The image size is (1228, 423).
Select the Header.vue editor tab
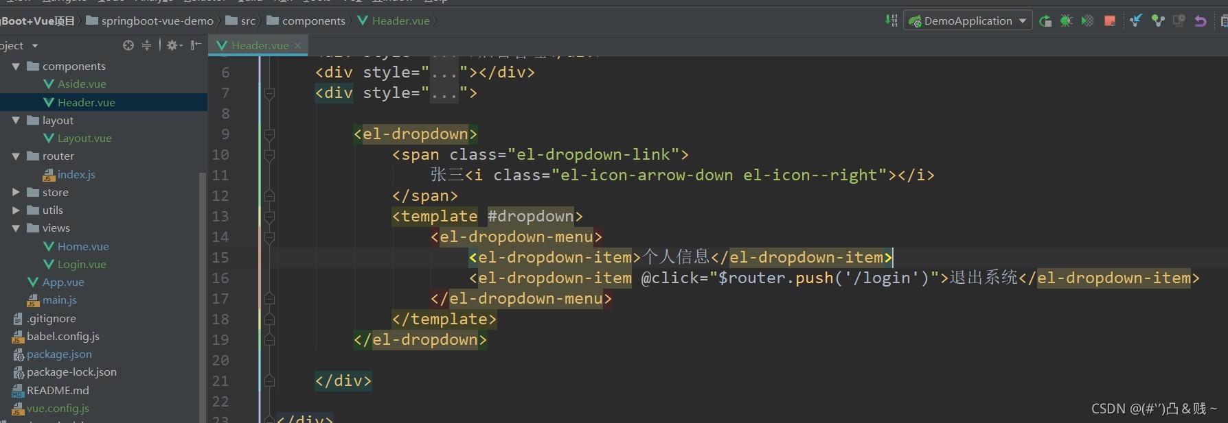tap(259, 46)
